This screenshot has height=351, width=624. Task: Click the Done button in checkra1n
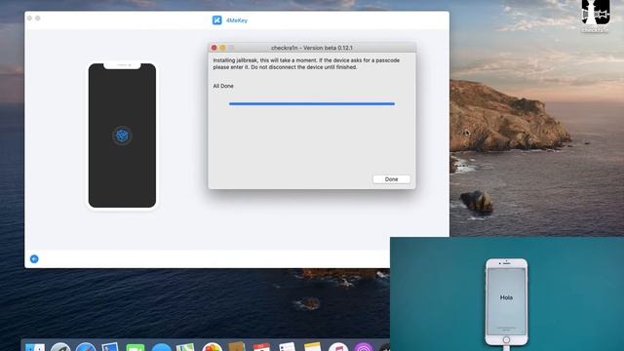(x=391, y=179)
